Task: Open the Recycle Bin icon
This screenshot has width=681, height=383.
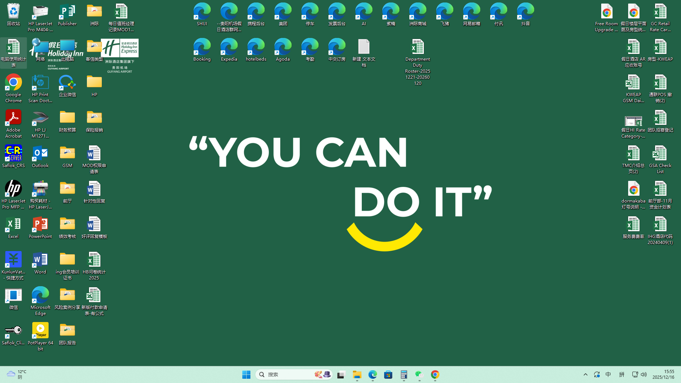Action: click(x=13, y=14)
